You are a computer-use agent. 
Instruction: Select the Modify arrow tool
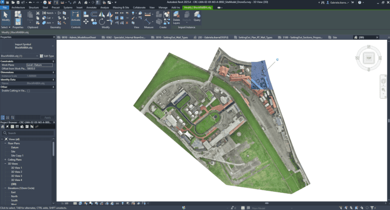click(6, 17)
